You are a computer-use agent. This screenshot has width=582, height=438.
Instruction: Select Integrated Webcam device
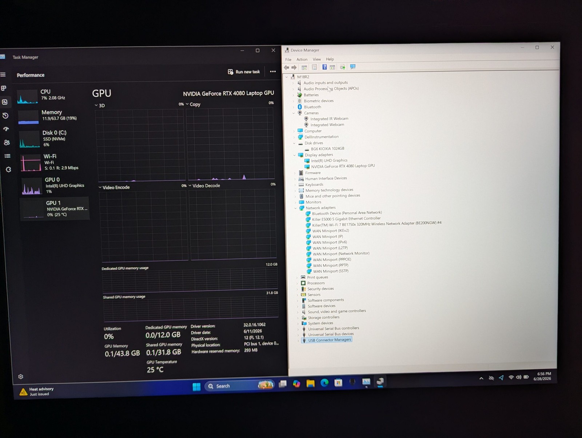point(324,125)
